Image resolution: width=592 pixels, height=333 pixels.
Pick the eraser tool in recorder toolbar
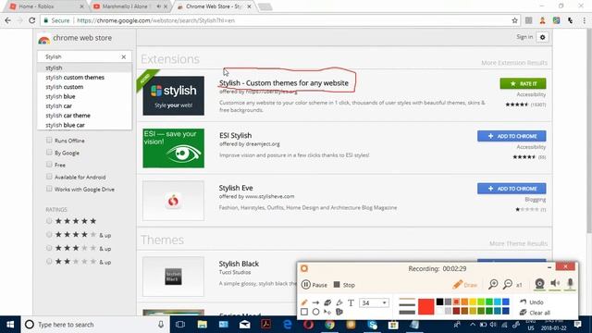point(327,302)
